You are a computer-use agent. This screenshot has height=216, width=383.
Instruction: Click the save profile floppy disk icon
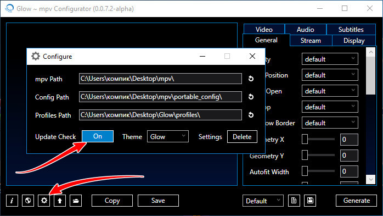point(310,201)
